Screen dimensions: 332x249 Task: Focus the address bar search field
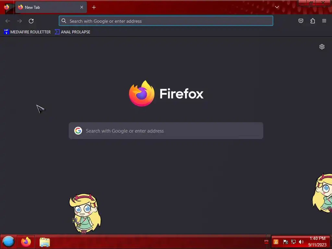pos(166,21)
